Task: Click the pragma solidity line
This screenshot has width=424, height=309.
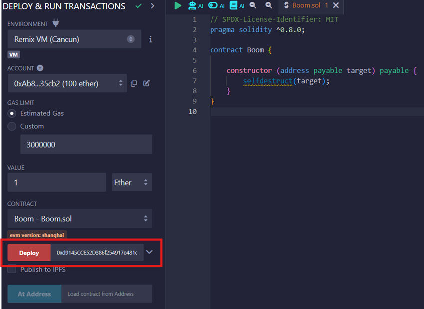Action: [x=257, y=30]
